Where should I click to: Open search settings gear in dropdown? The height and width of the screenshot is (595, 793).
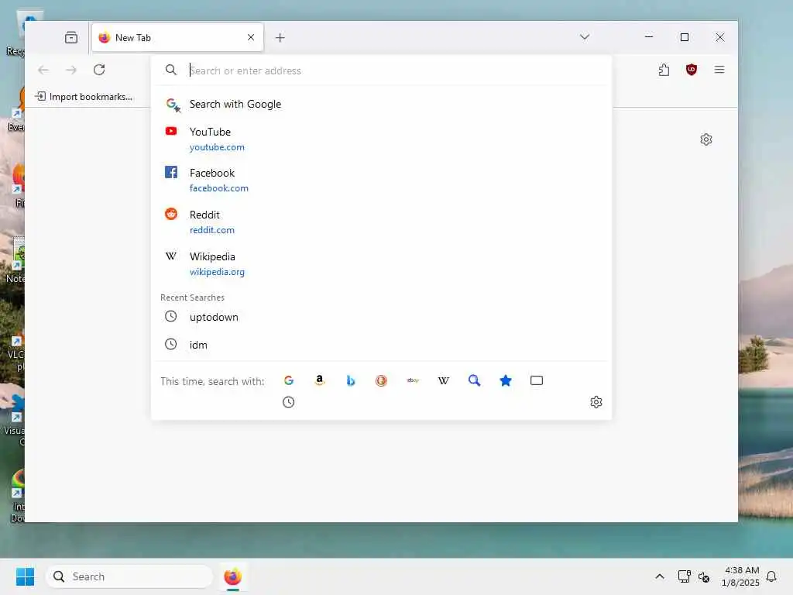tap(596, 402)
